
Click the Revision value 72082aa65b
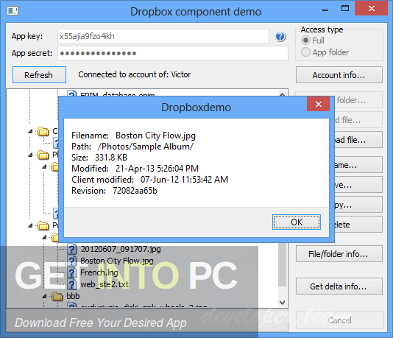coord(135,191)
